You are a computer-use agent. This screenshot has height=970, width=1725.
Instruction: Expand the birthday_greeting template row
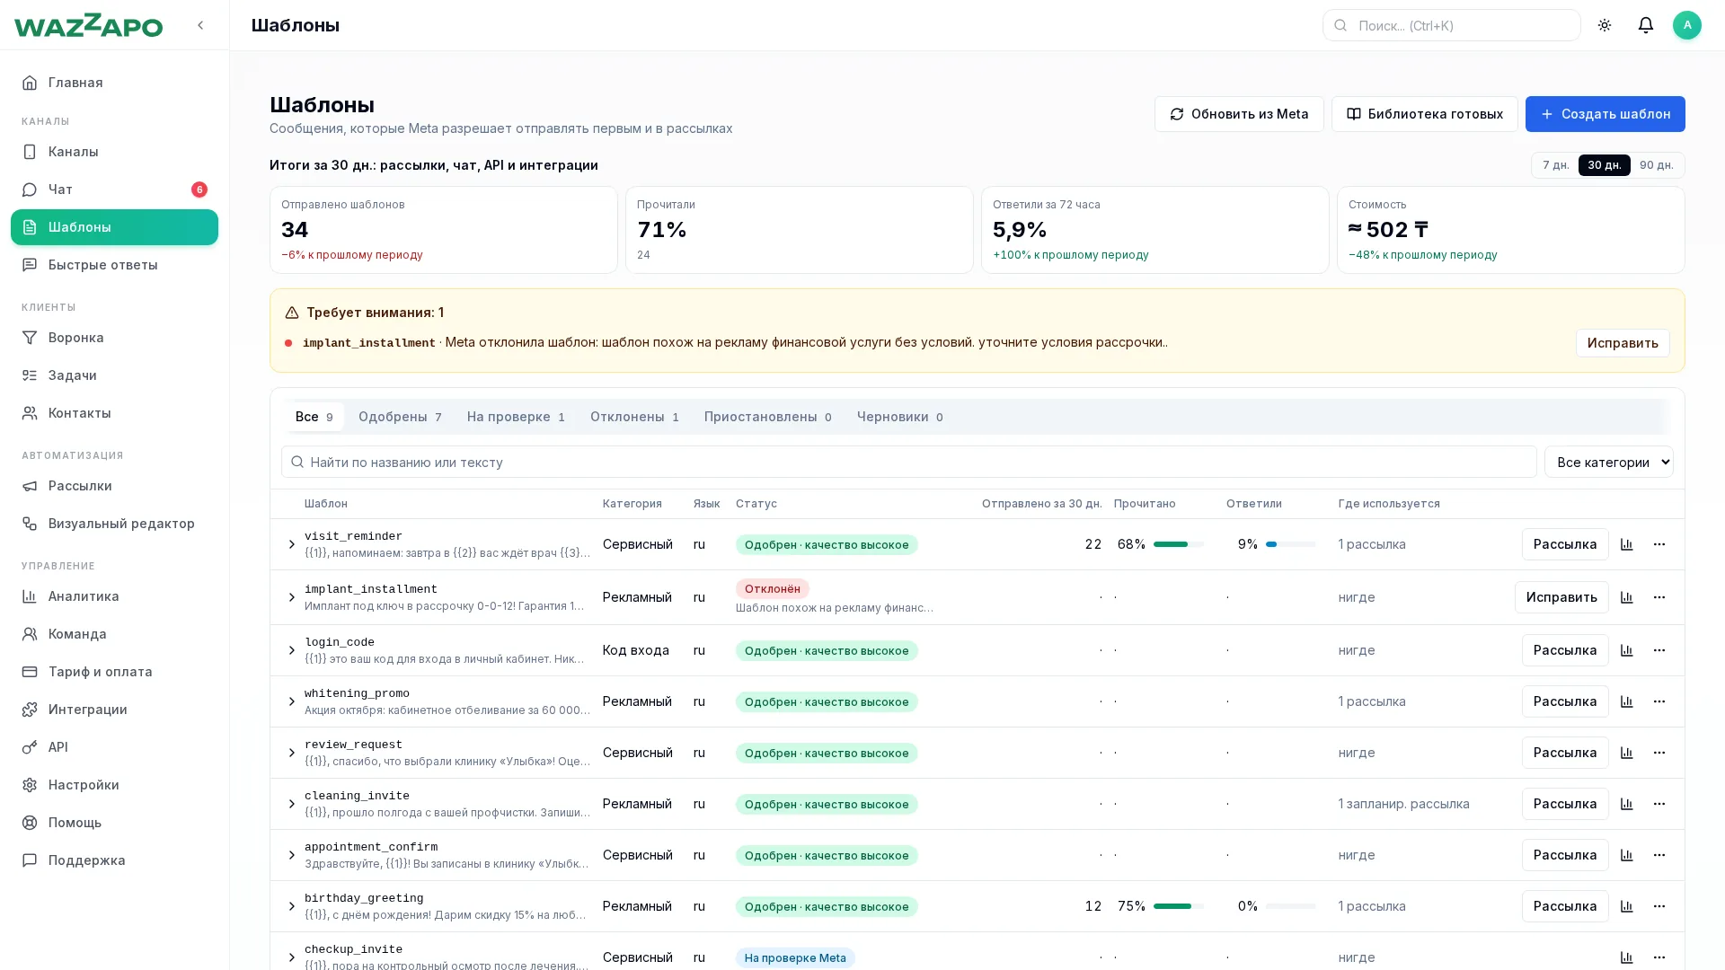pos(291,906)
